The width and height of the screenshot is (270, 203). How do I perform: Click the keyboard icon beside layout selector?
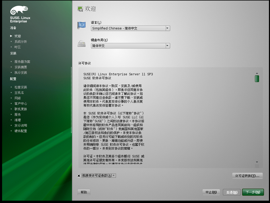tap(82, 44)
